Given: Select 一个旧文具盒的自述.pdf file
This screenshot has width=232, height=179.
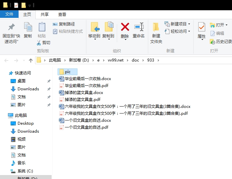Looking at the screenshot, I should 84,127.
